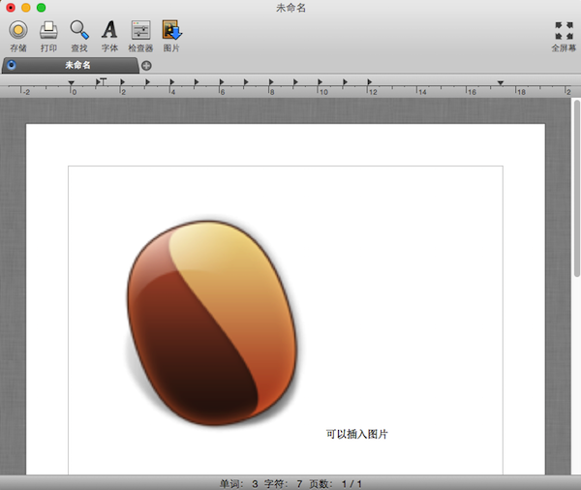Click the 打印 (Print) printer icon
Screen dimensions: 581x490
click(x=48, y=30)
